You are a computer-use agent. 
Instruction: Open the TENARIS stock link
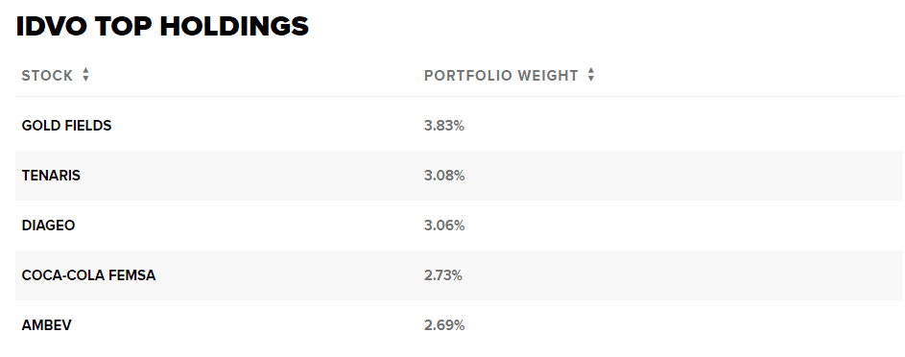(51, 176)
